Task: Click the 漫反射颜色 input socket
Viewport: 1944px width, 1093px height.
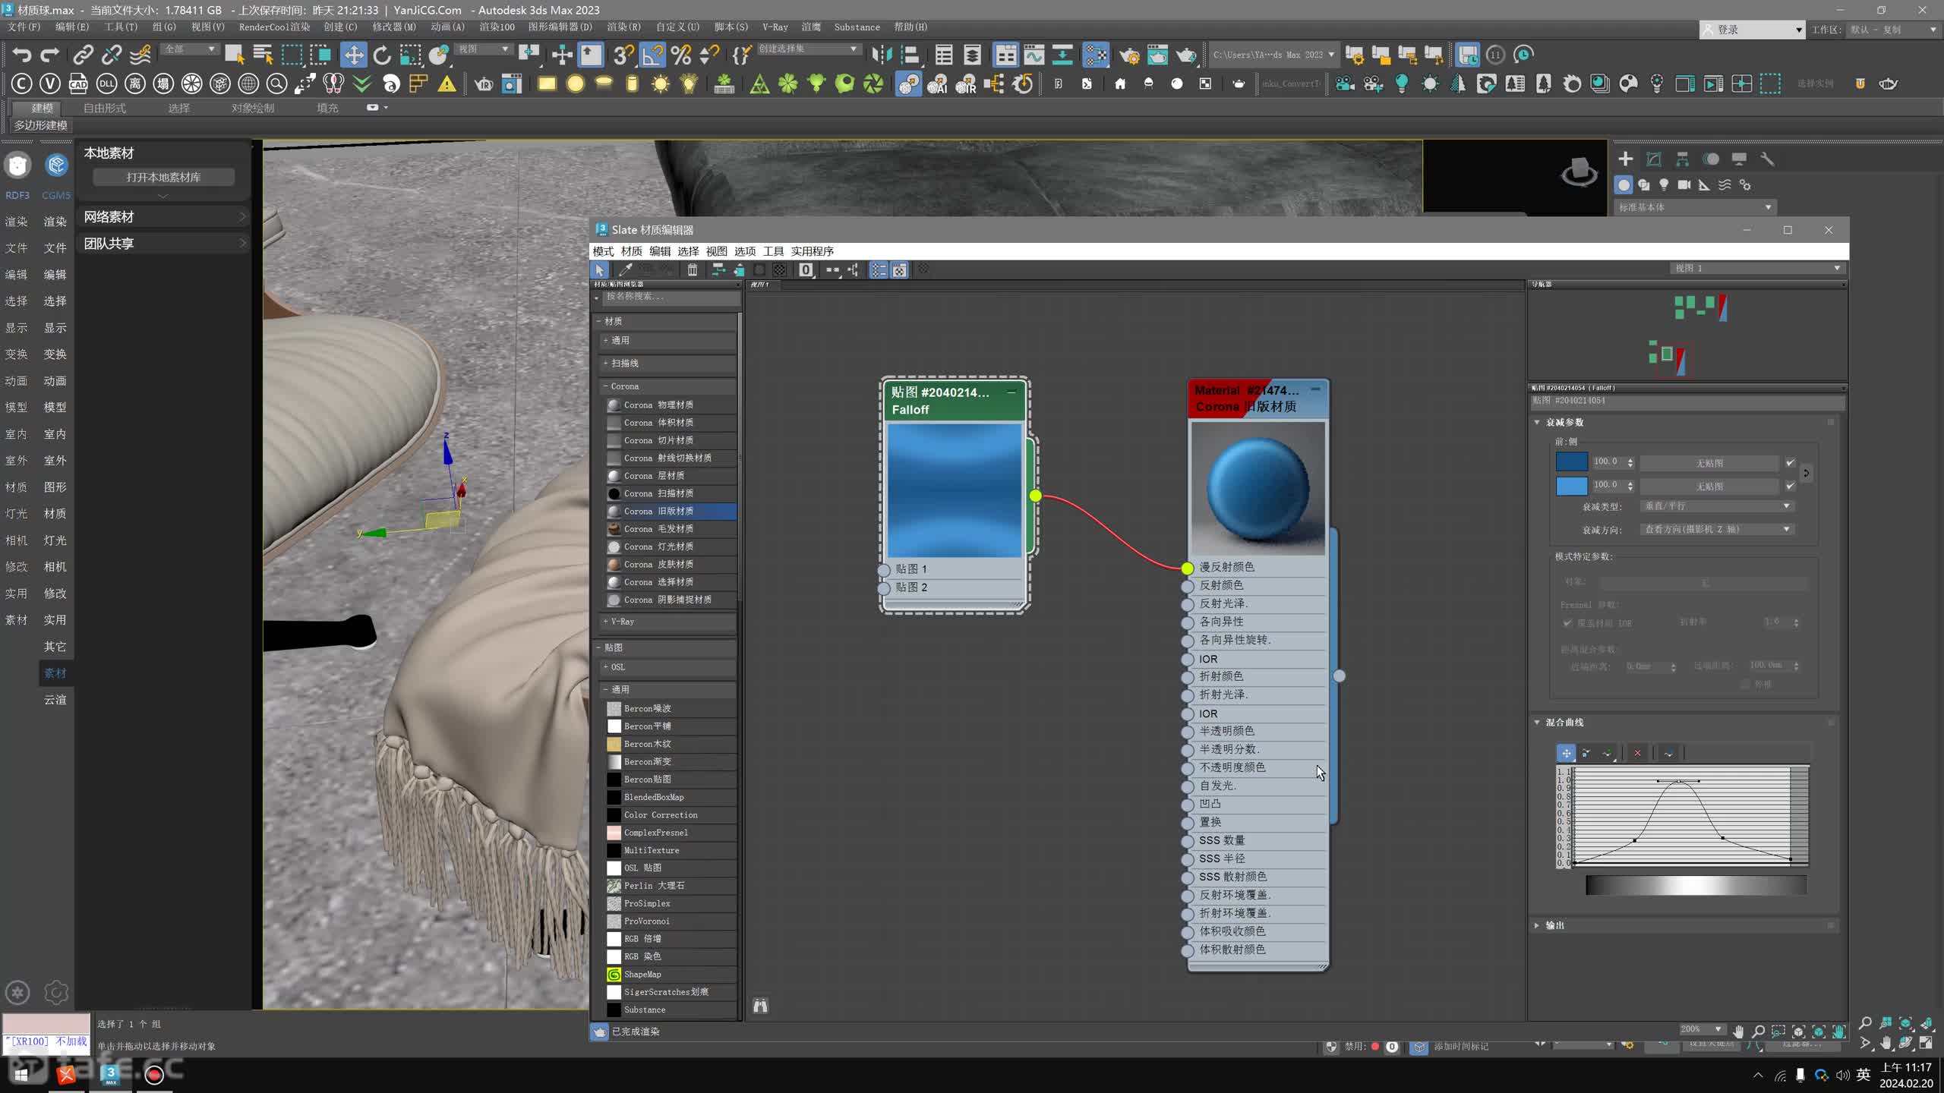Action: (1188, 568)
